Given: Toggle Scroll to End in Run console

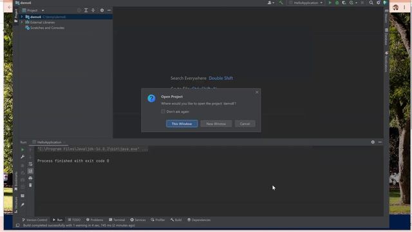Looking at the screenshot, I should pos(30,171).
